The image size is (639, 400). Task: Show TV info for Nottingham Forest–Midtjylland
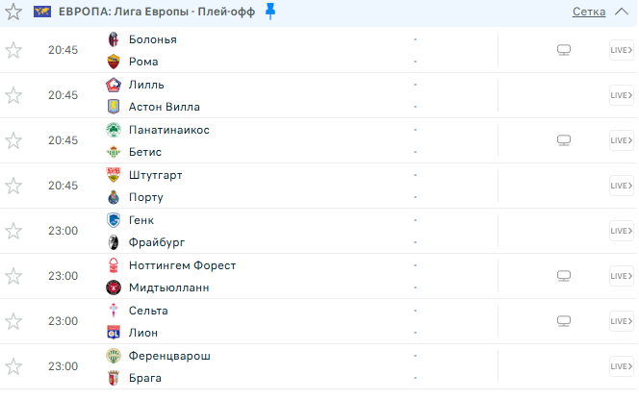point(564,276)
